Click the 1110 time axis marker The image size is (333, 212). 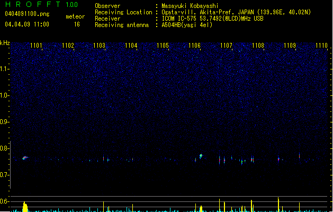321,46
